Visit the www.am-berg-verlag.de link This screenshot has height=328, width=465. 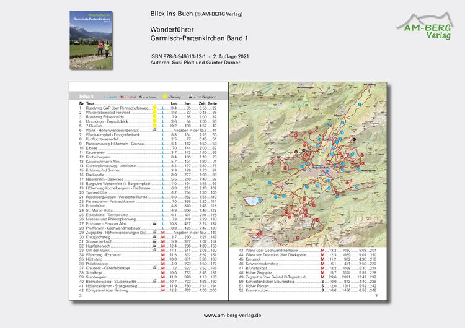tap(232, 316)
